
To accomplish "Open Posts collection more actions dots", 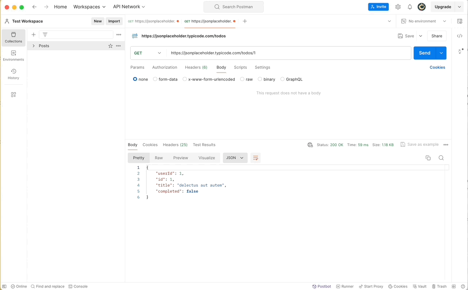I will [118, 46].
